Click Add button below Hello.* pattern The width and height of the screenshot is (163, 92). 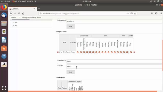point(71,72)
